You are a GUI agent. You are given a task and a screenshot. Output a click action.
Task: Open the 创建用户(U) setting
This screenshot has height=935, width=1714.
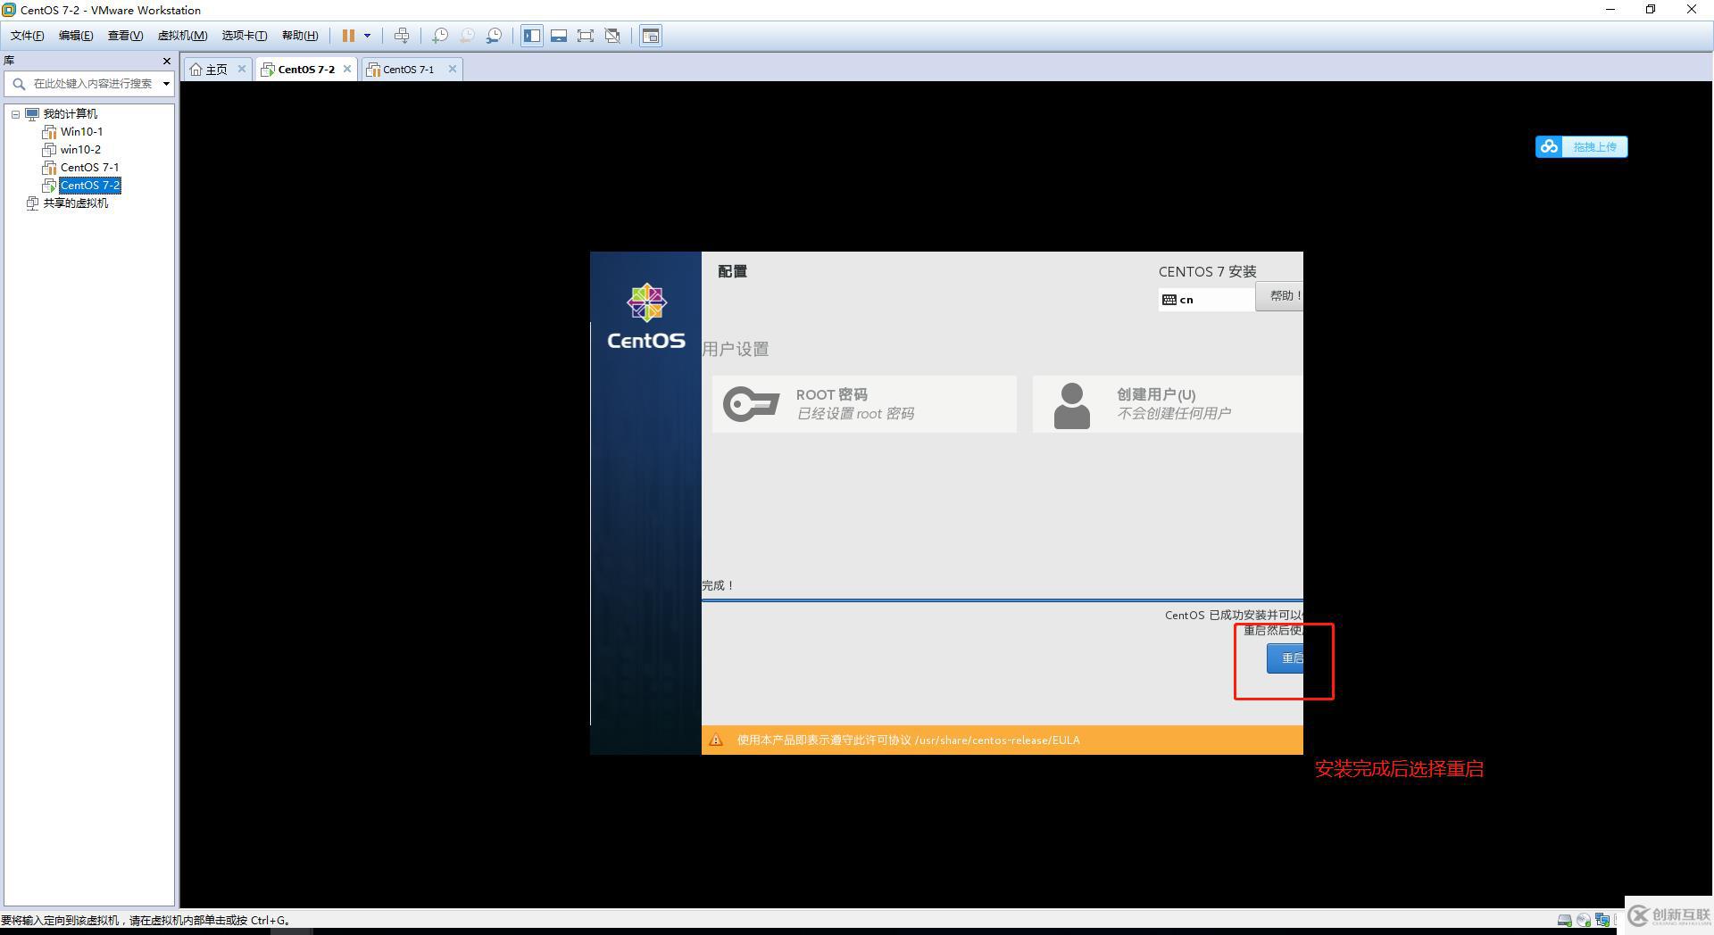(1168, 404)
